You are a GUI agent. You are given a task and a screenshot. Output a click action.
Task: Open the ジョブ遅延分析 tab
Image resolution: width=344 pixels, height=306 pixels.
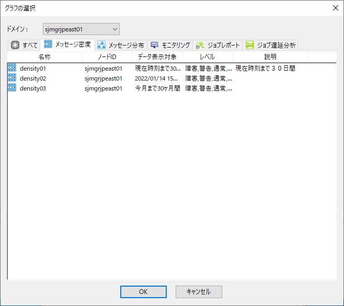pyautogui.click(x=270, y=45)
